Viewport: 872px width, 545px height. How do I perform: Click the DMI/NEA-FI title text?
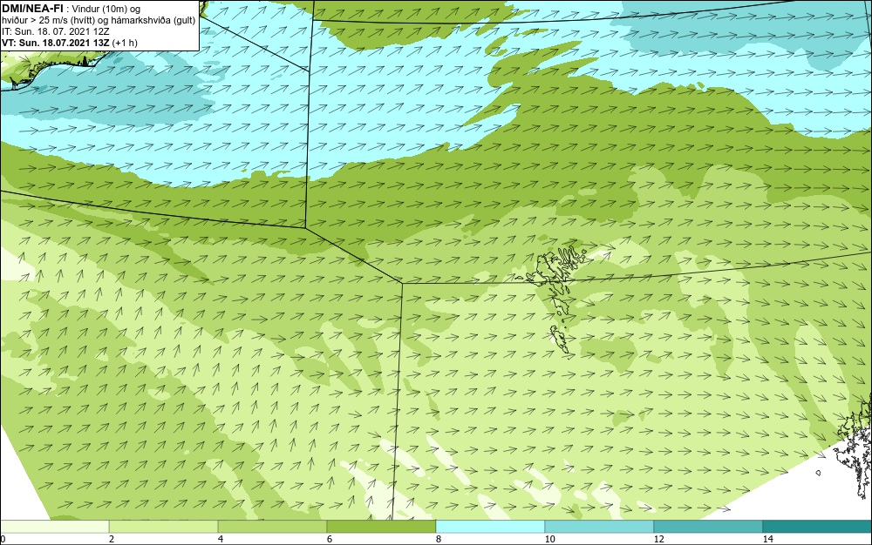point(31,8)
